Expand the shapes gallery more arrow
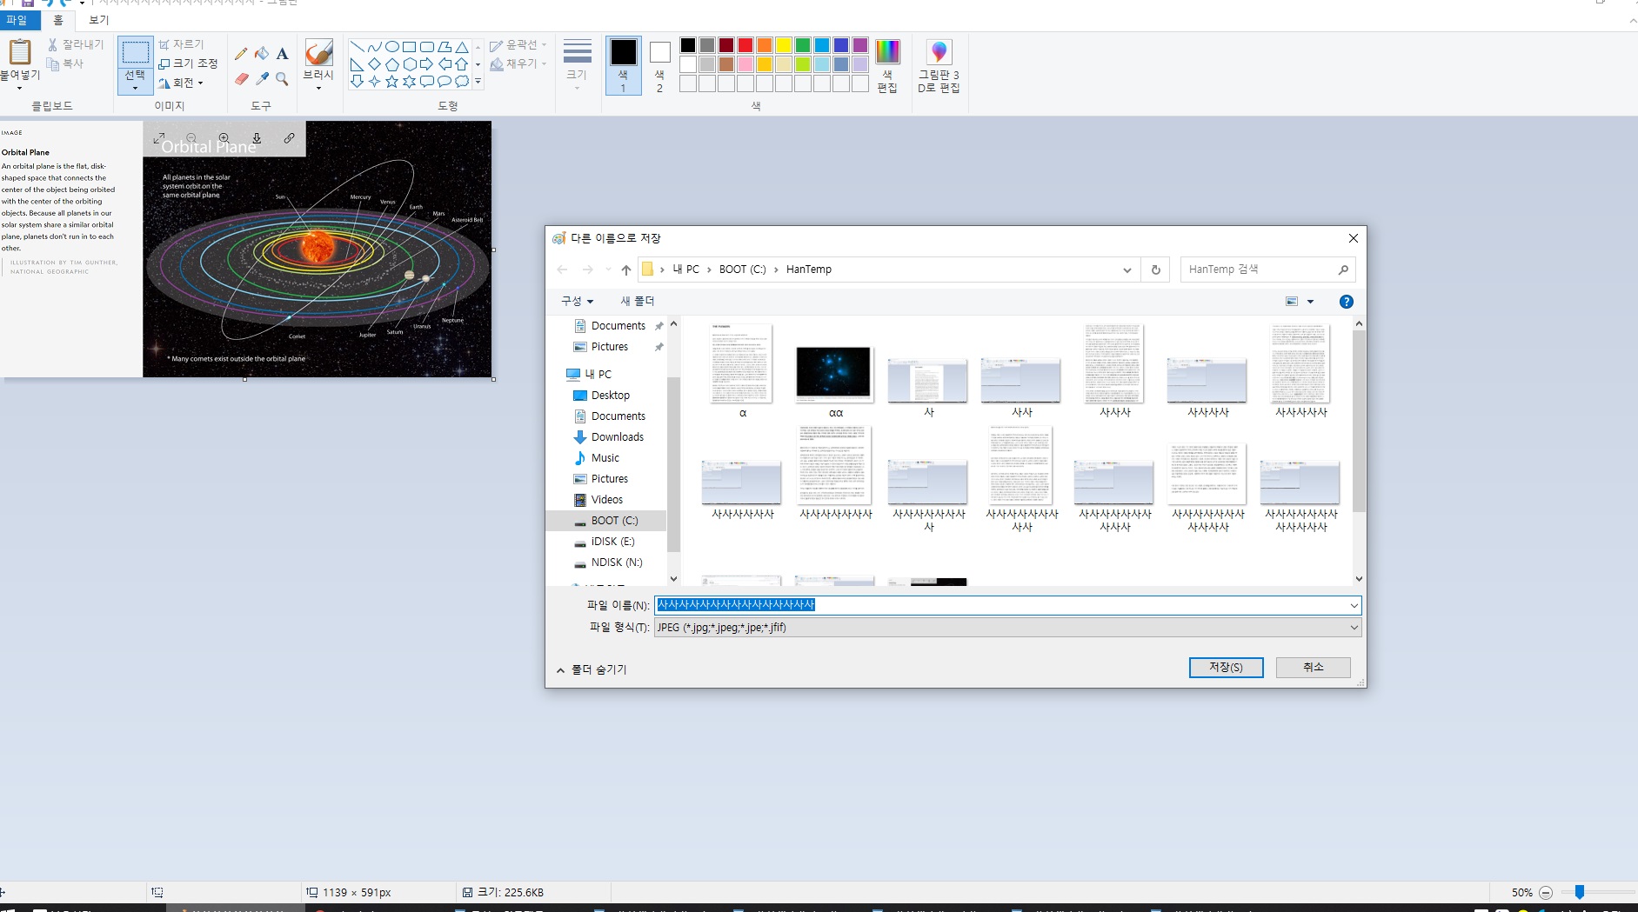 tap(478, 82)
